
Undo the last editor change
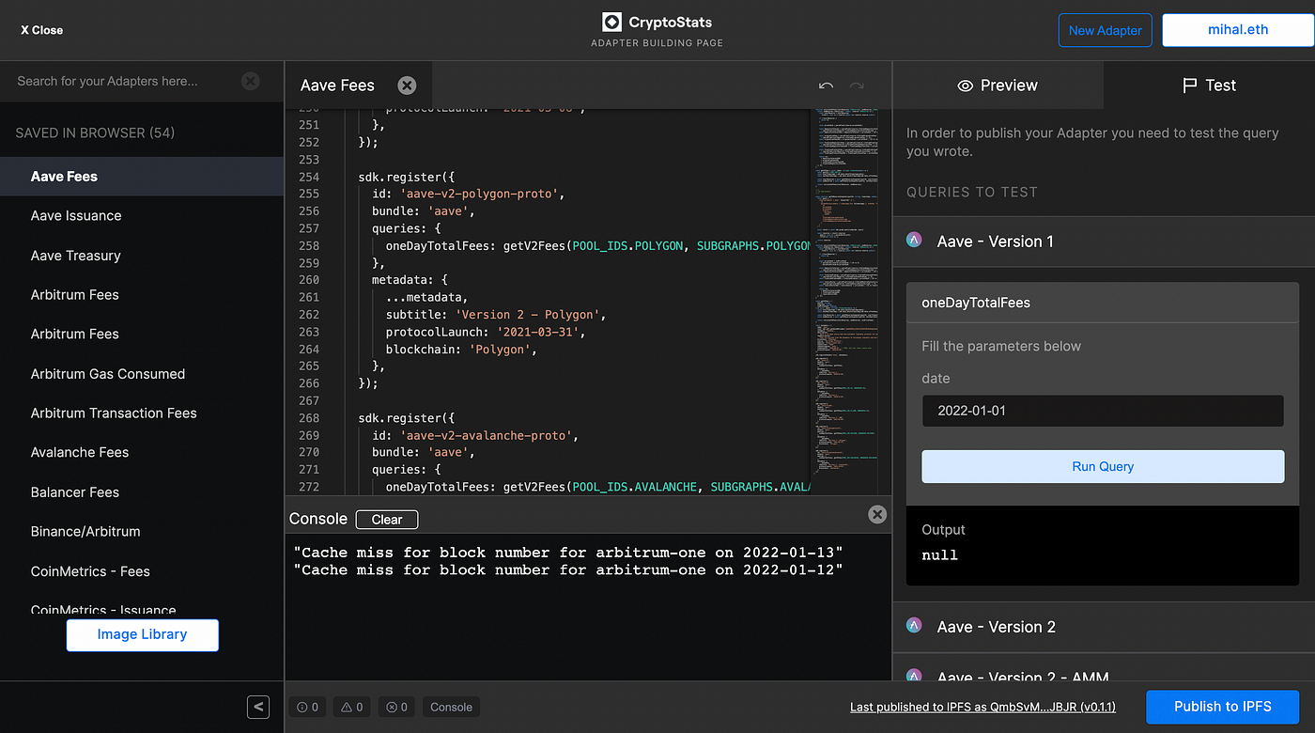point(826,86)
